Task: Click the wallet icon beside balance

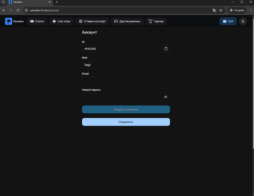Action: 225,21
